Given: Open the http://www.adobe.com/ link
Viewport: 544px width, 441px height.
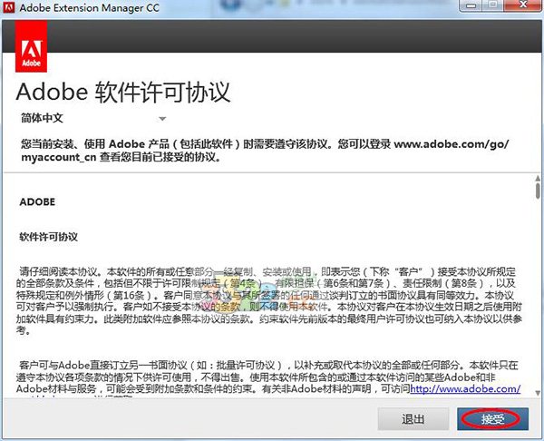Looking at the screenshot, I should tap(465, 388).
